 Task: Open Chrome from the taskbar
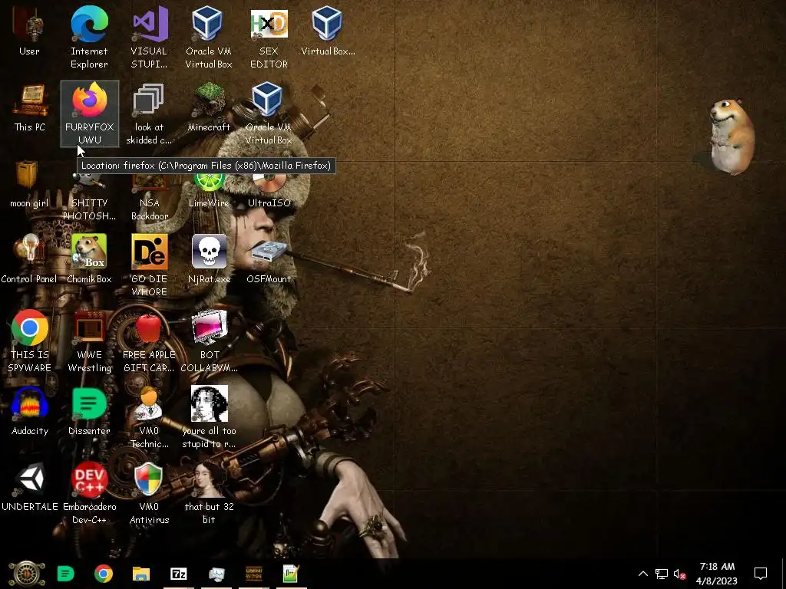(104, 574)
